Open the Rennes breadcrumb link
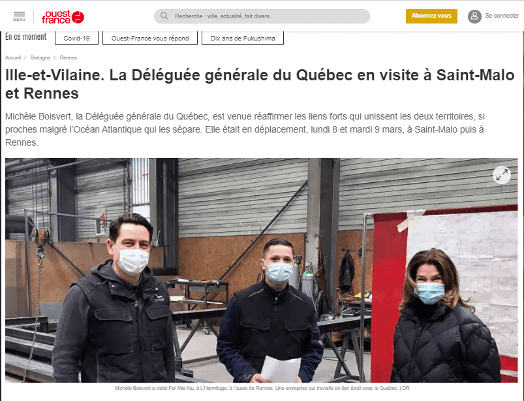The height and width of the screenshot is (401, 524). [x=68, y=57]
